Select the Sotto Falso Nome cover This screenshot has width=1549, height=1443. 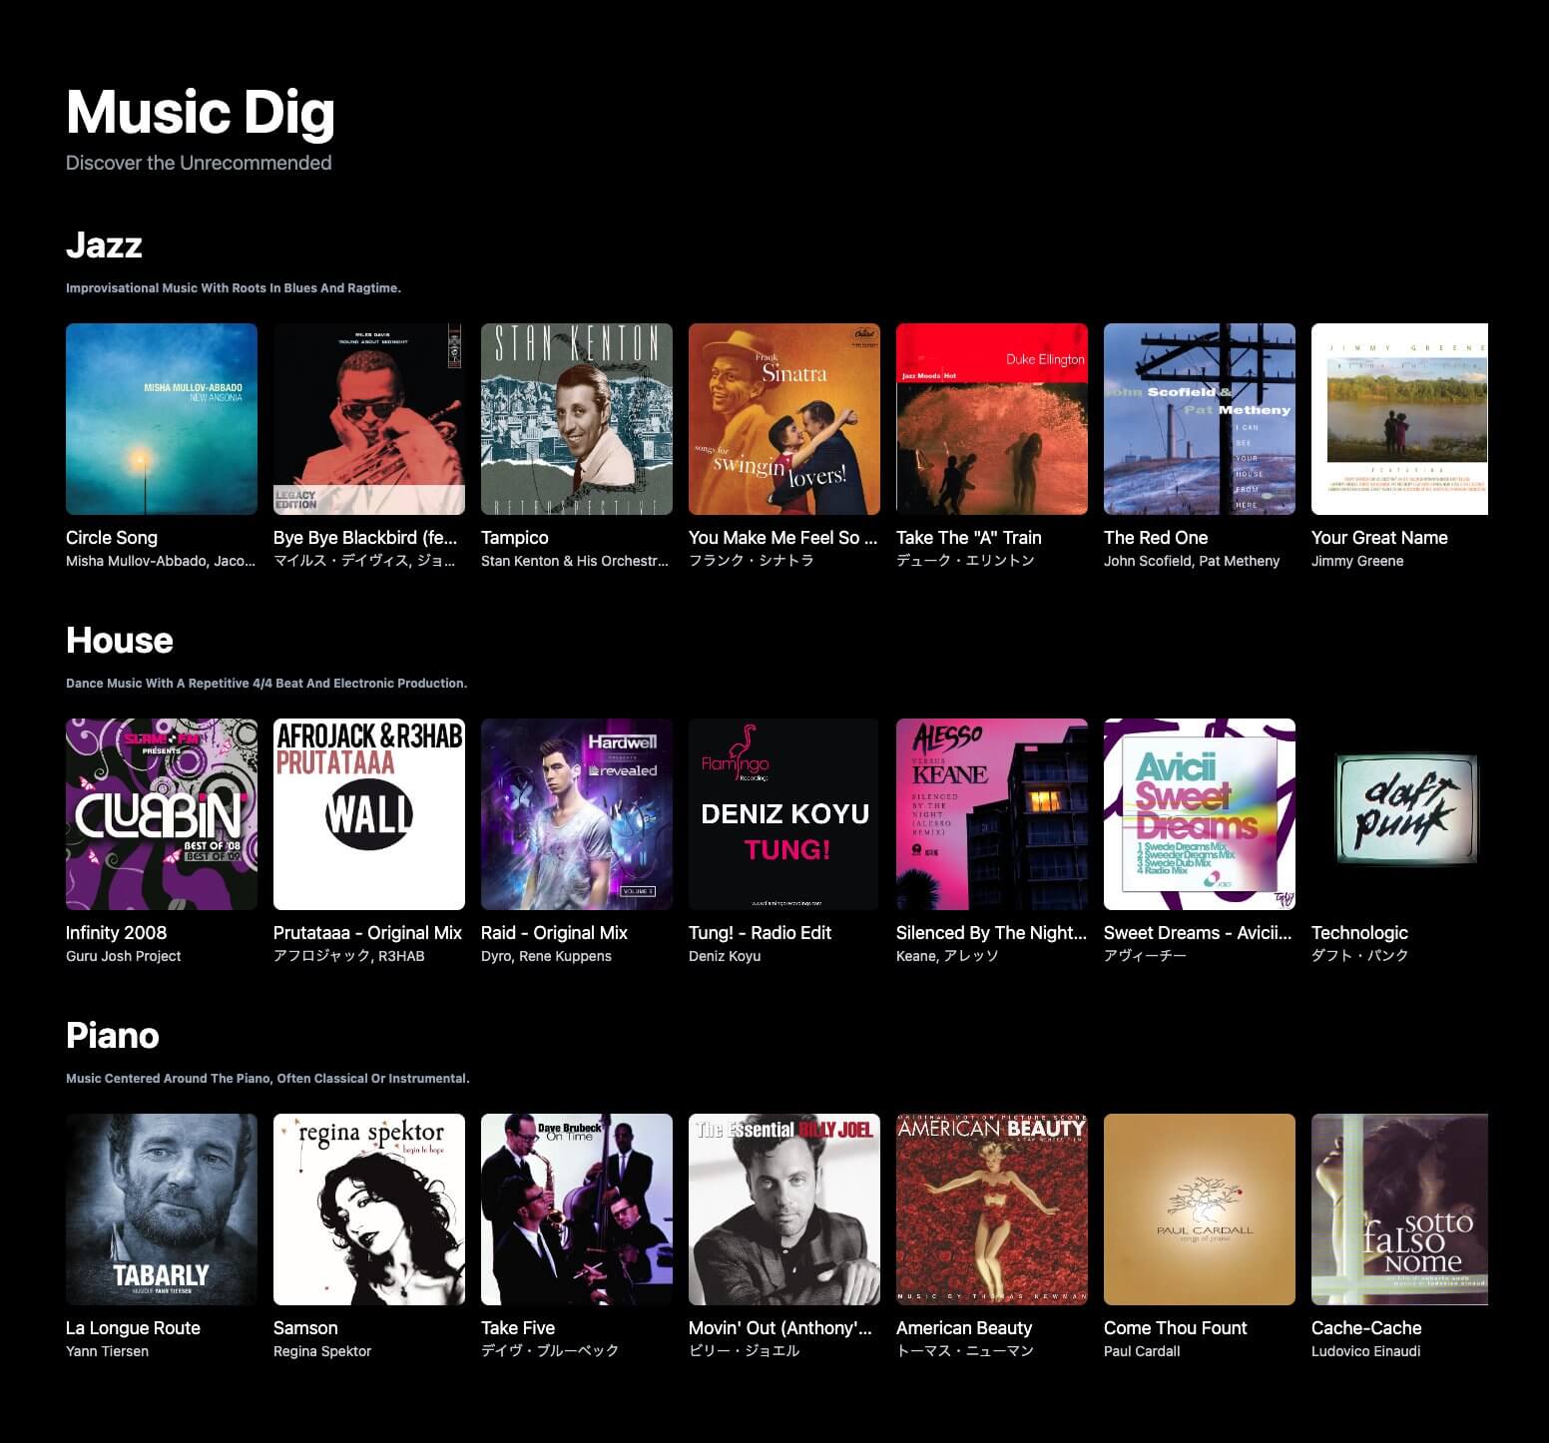1399,1209
